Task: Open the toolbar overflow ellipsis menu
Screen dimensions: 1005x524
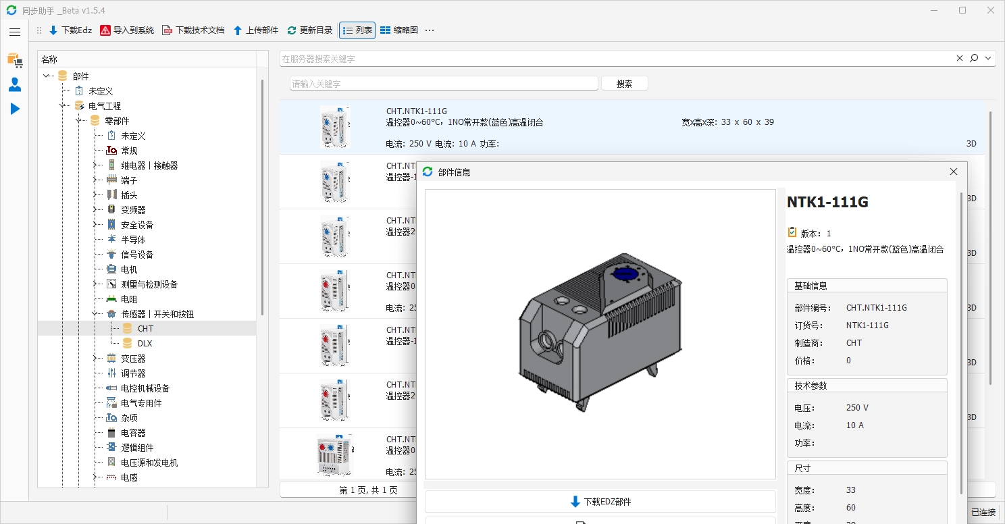Action: (x=430, y=30)
